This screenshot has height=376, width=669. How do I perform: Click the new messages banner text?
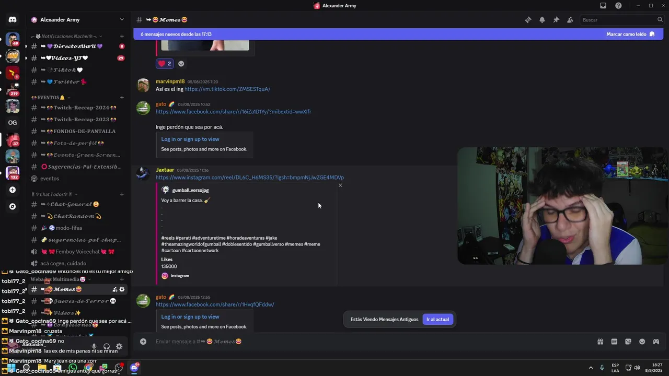[176, 34]
